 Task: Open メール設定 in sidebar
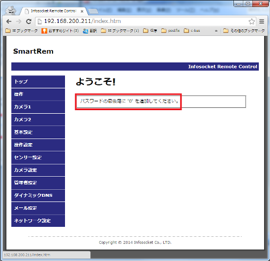38,208
